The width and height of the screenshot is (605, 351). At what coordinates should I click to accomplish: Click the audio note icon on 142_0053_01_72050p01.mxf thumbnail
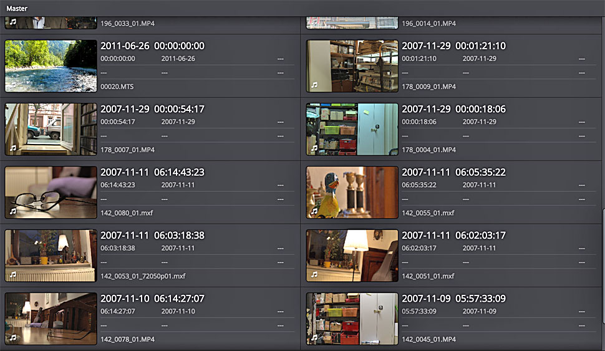13,275
